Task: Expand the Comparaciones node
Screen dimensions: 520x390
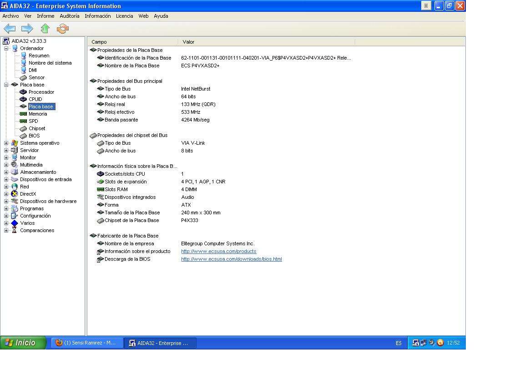Action: 6,231
